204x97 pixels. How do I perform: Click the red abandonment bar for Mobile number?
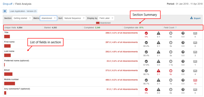click(9, 83)
